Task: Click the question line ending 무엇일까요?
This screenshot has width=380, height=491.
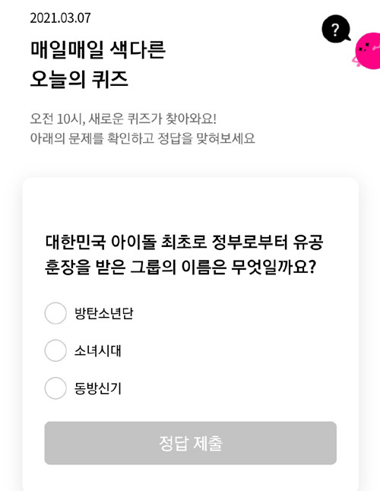Action: click(180, 268)
